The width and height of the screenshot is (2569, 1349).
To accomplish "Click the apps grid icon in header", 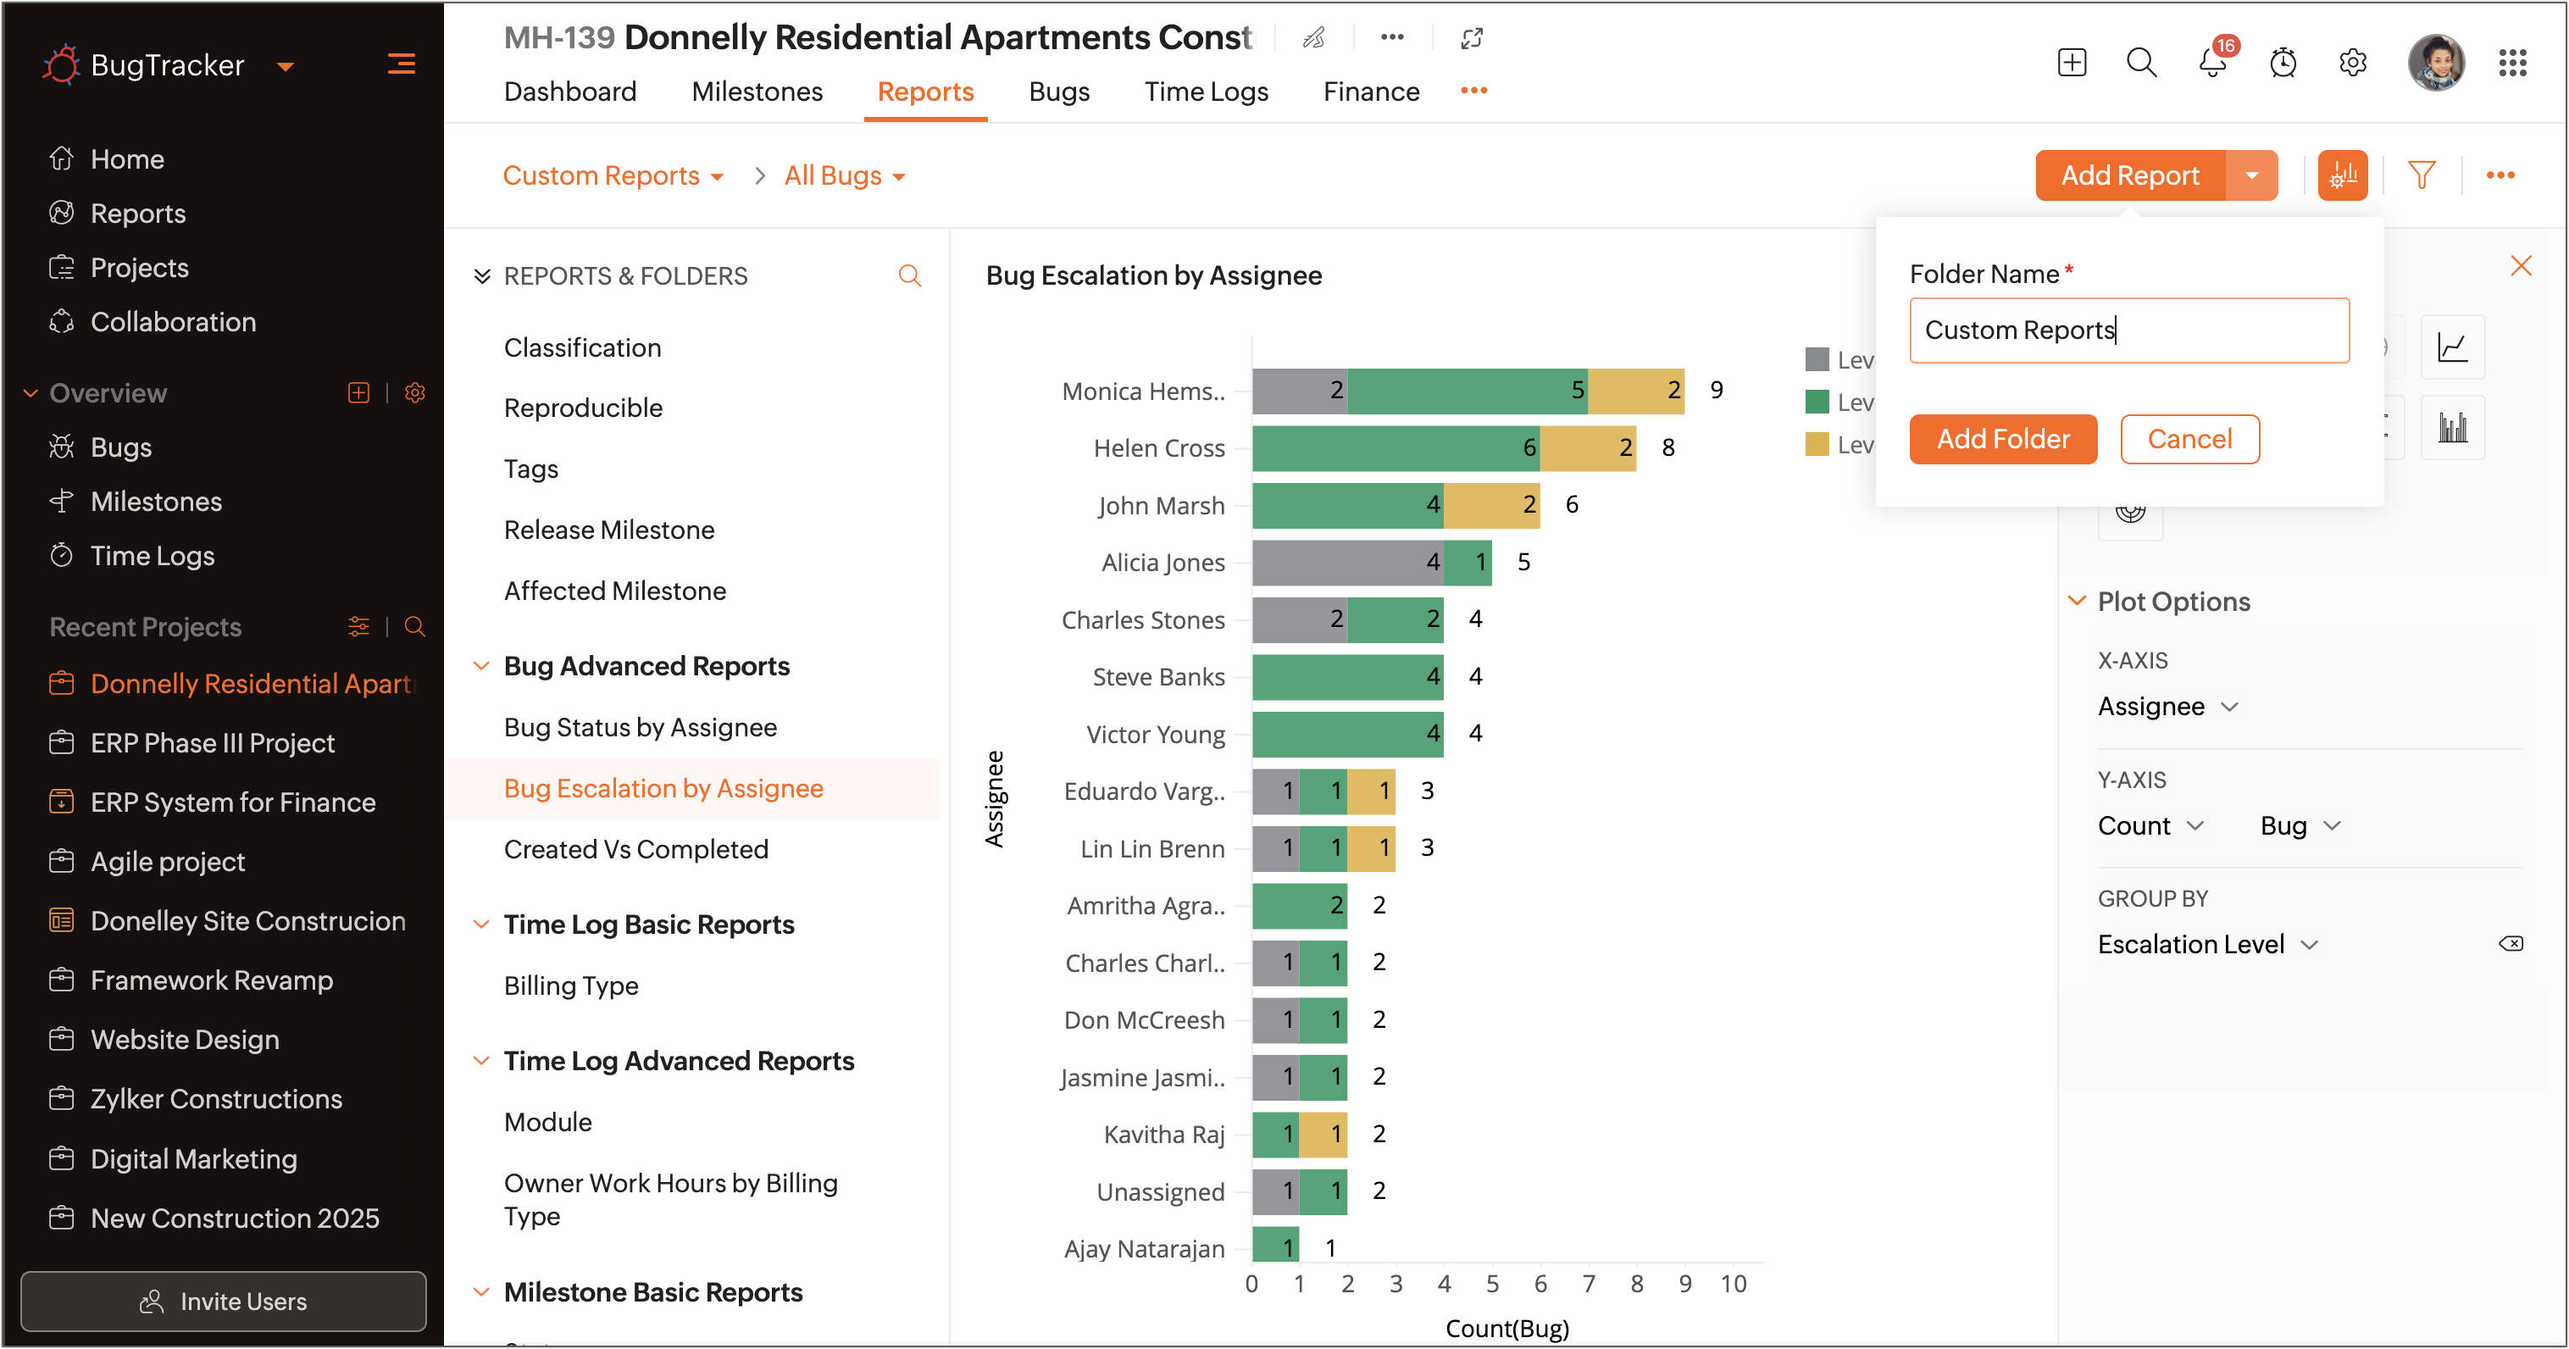I will (x=2511, y=63).
